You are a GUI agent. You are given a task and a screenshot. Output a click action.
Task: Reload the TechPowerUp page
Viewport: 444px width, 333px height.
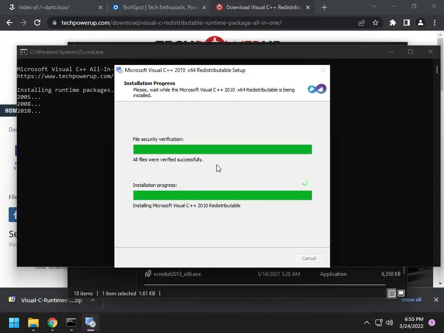pyautogui.click(x=37, y=23)
